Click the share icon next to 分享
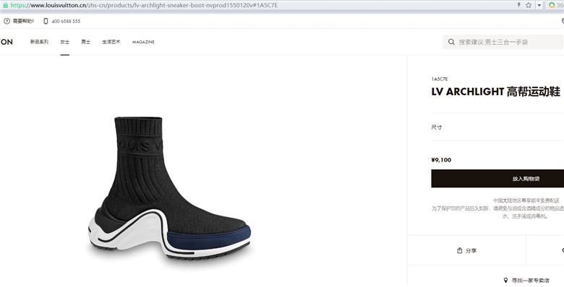The height and width of the screenshot is (287, 564). point(459,250)
